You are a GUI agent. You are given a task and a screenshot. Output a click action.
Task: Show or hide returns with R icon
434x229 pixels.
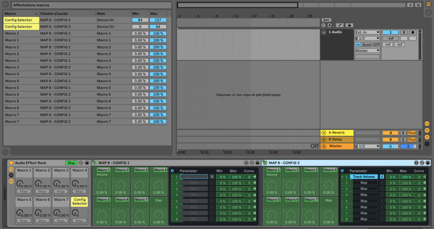pos(427,130)
